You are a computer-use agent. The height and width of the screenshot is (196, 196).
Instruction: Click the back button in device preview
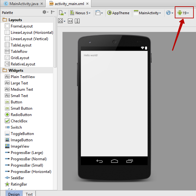coord(100,161)
